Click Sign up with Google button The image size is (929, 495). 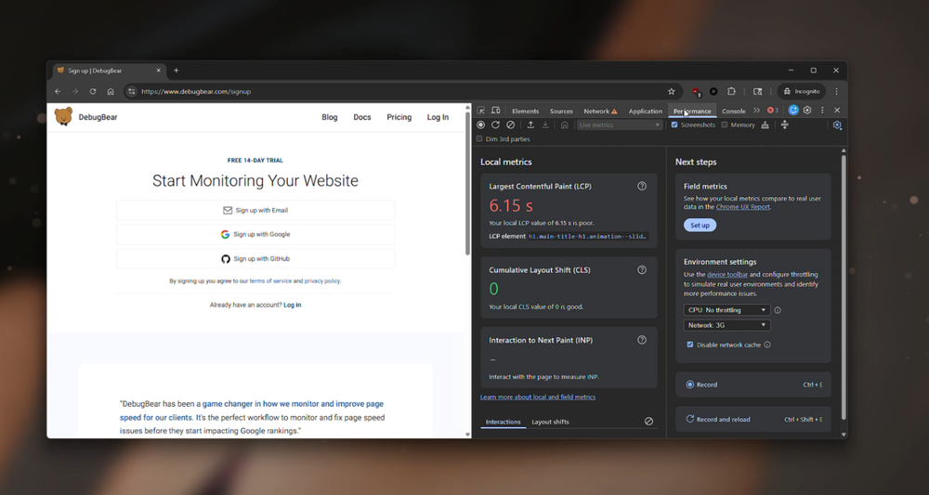pyautogui.click(x=255, y=234)
